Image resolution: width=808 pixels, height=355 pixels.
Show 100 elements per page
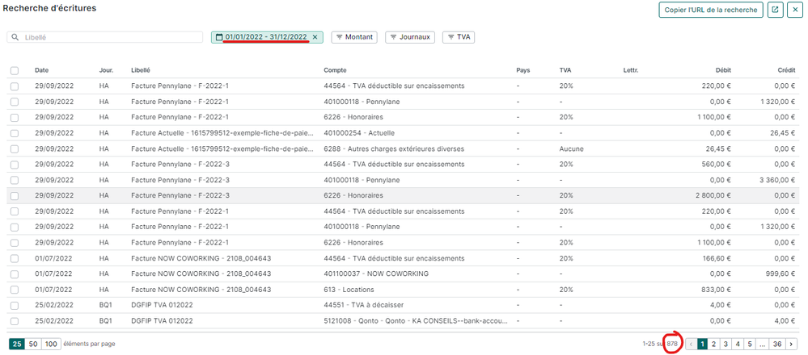click(51, 344)
